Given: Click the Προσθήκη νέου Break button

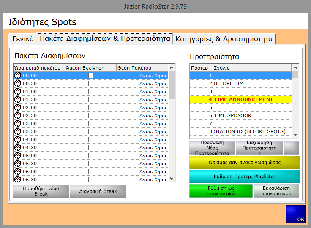Looking at the screenshot, I should pyautogui.click(x=41, y=191).
